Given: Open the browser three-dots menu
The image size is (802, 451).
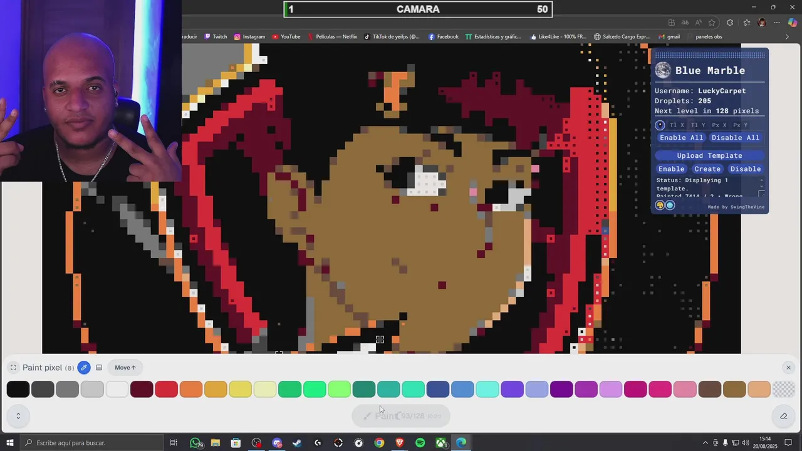Looking at the screenshot, I should 777,23.
